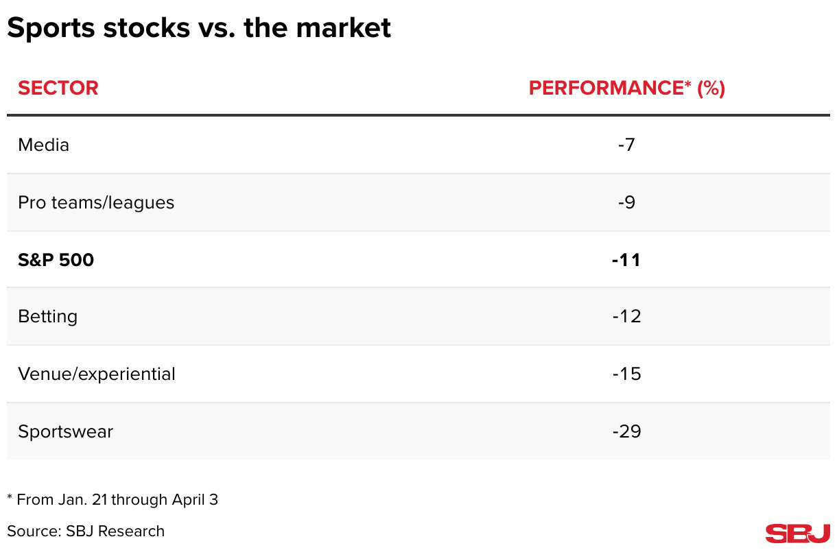The width and height of the screenshot is (837, 550).
Task: Click the -29 Sportswear performance value
Action: click(x=626, y=432)
